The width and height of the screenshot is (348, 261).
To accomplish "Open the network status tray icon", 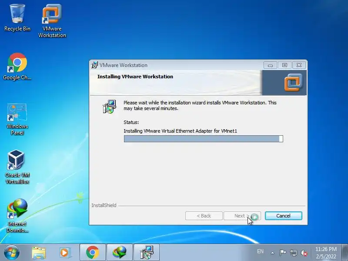I will (x=293, y=253).
